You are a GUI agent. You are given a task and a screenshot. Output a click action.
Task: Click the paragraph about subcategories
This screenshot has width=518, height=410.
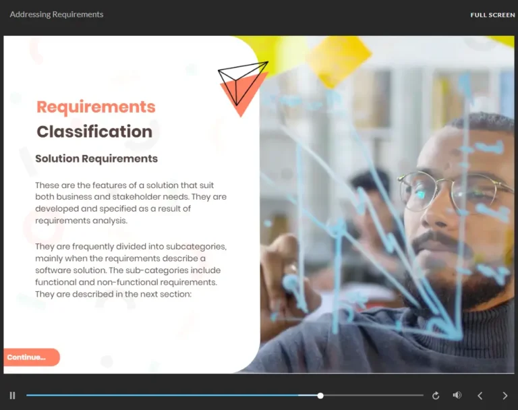(131, 270)
